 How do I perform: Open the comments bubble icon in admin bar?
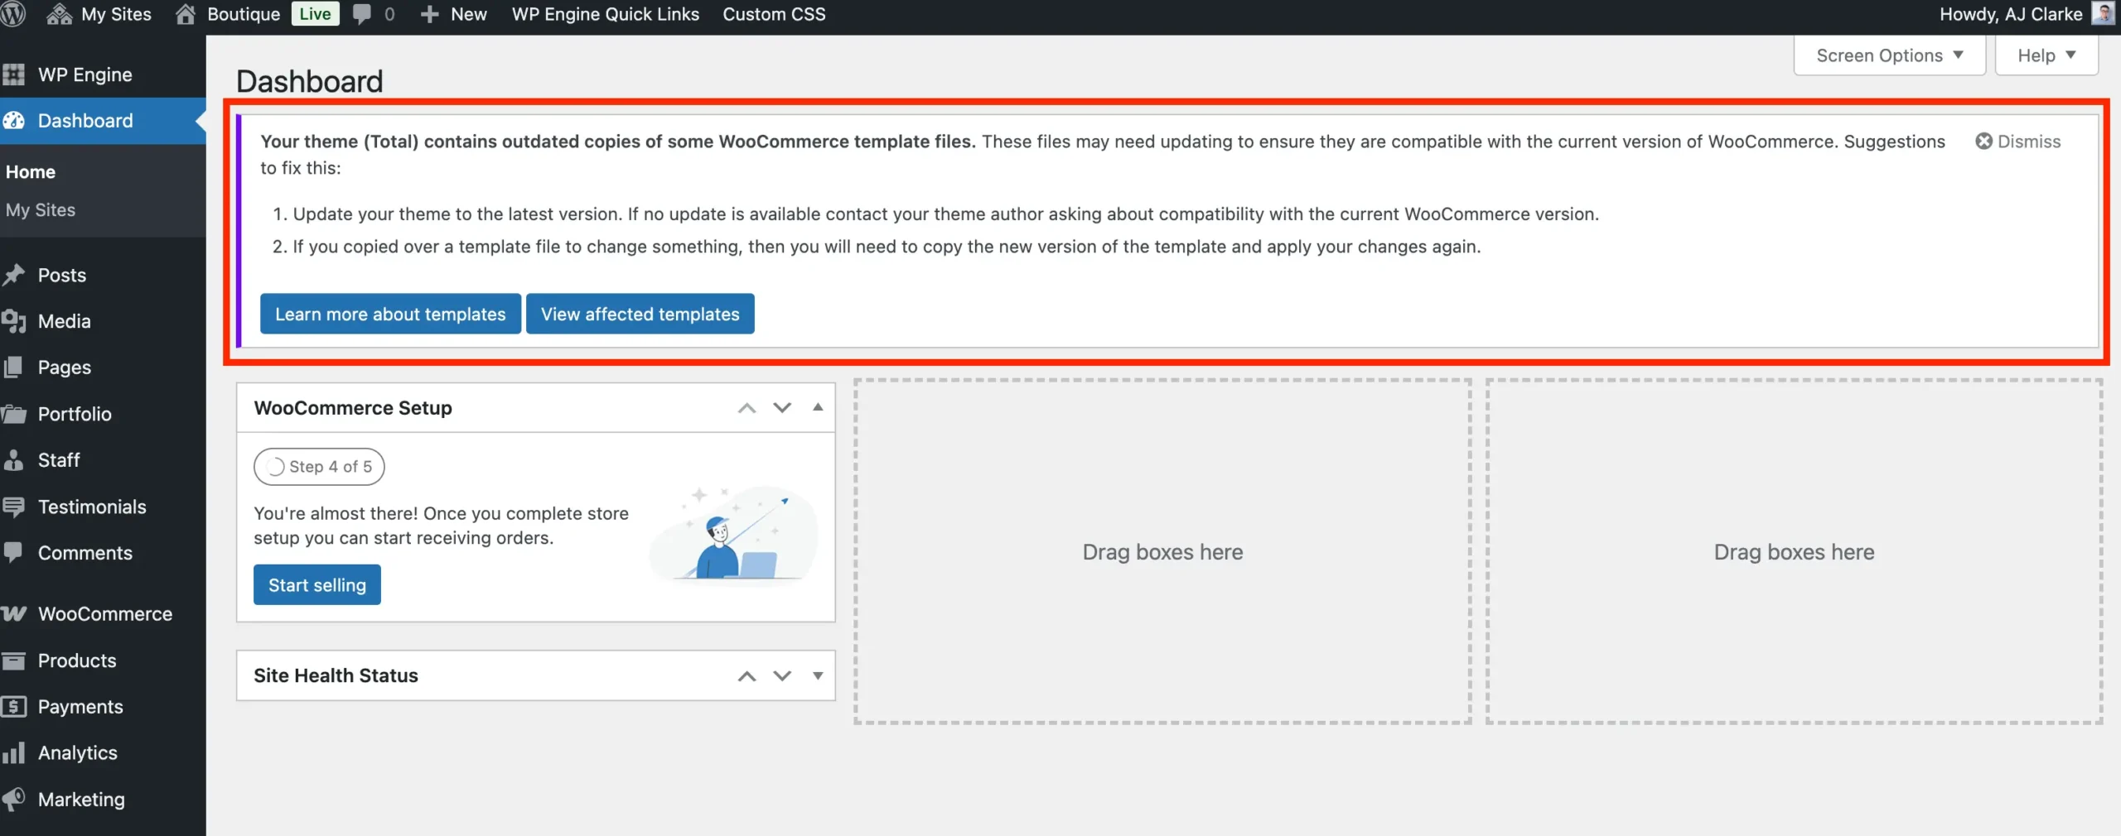pyautogui.click(x=362, y=14)
